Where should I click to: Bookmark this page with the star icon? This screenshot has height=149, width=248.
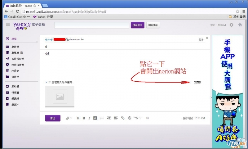[237, 11]
